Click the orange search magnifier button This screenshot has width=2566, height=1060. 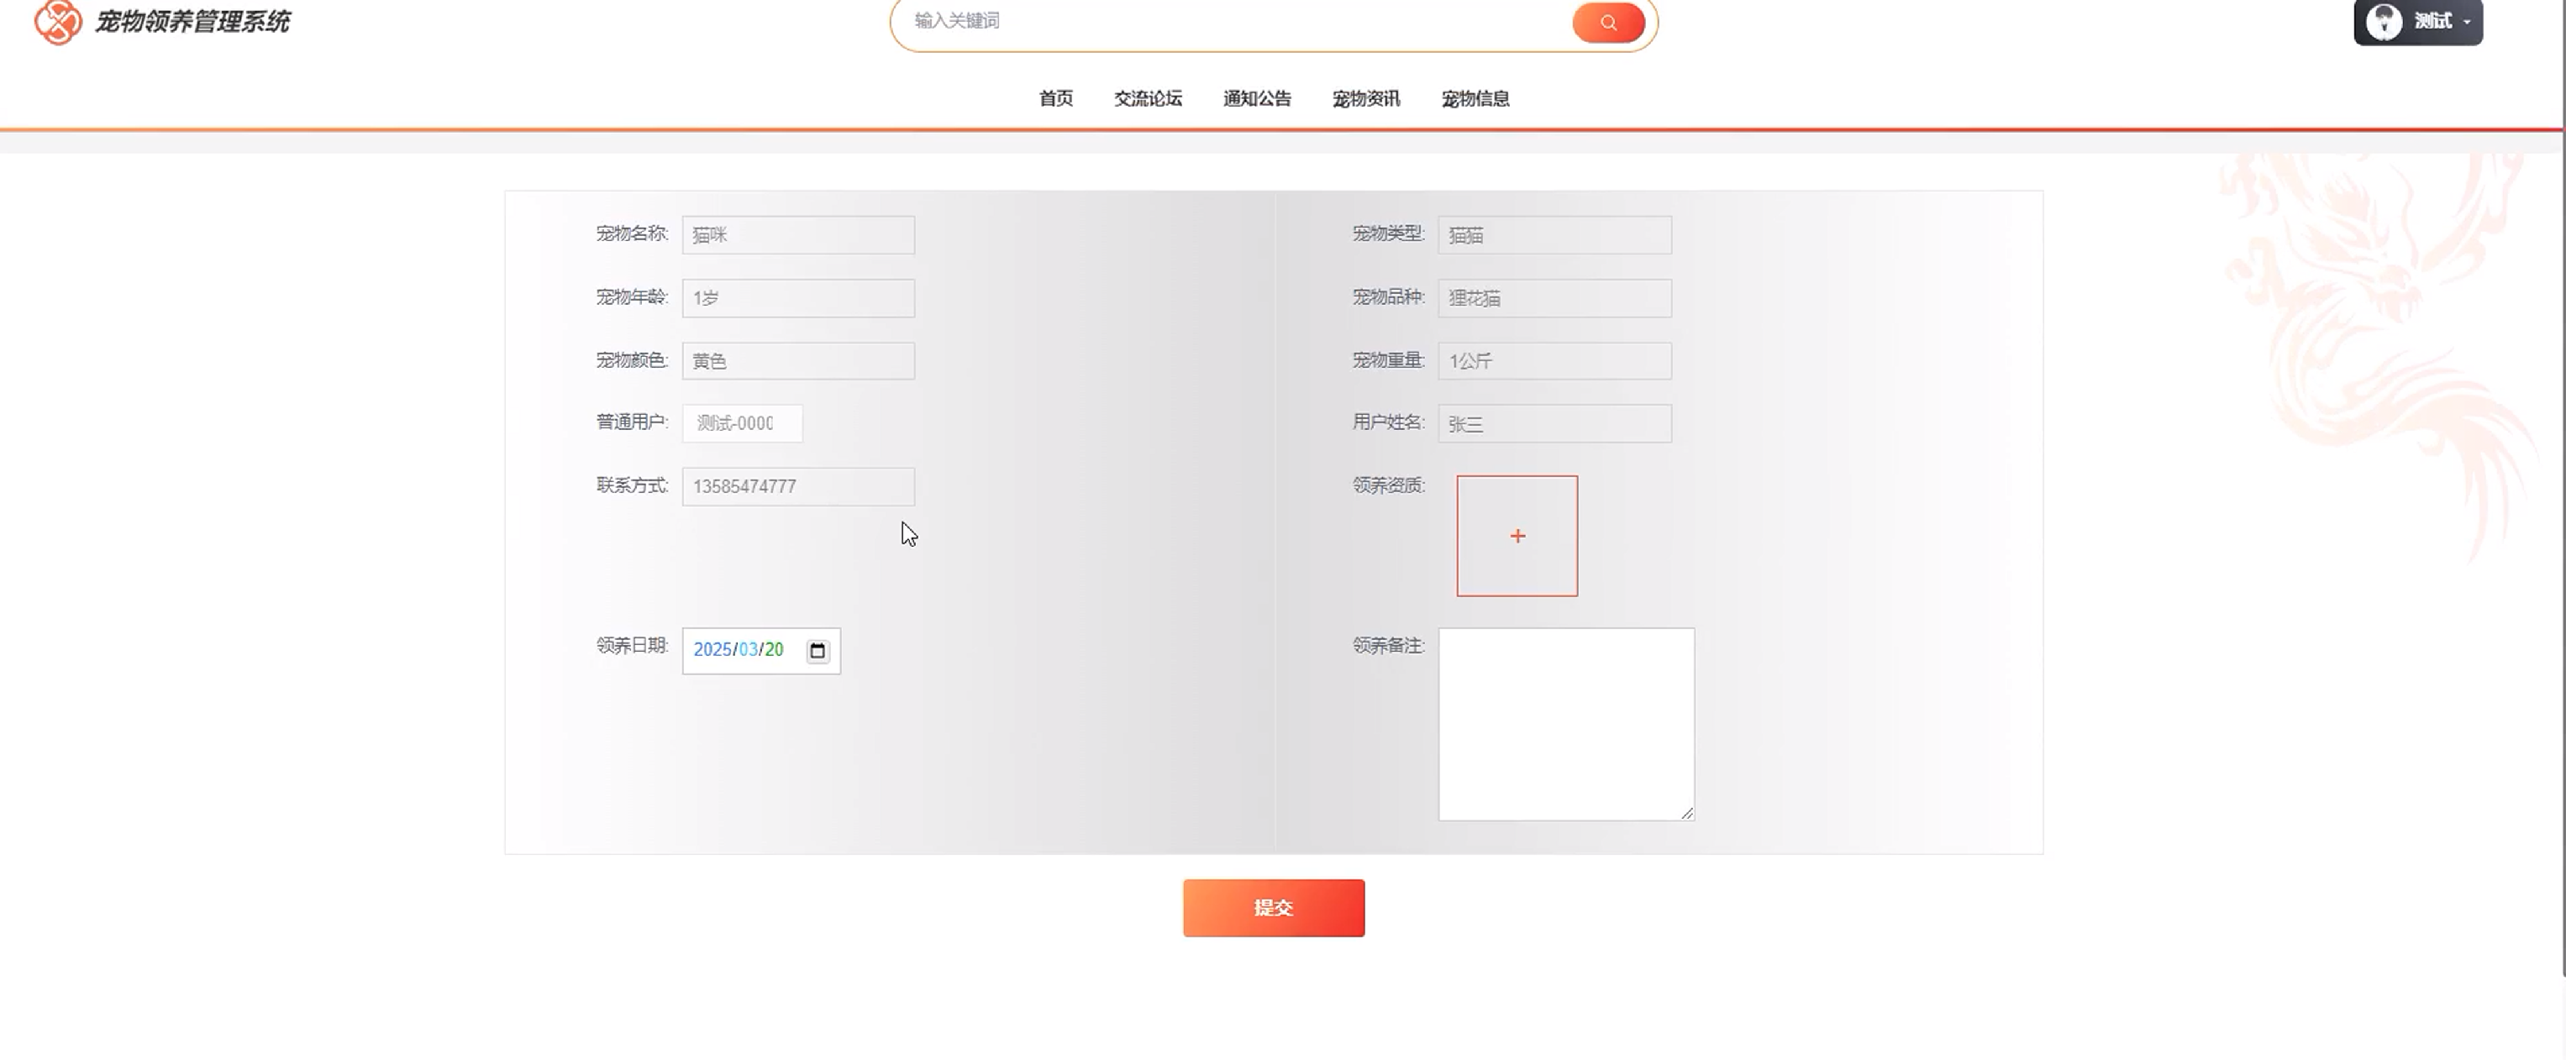(x=1607, y=22)
